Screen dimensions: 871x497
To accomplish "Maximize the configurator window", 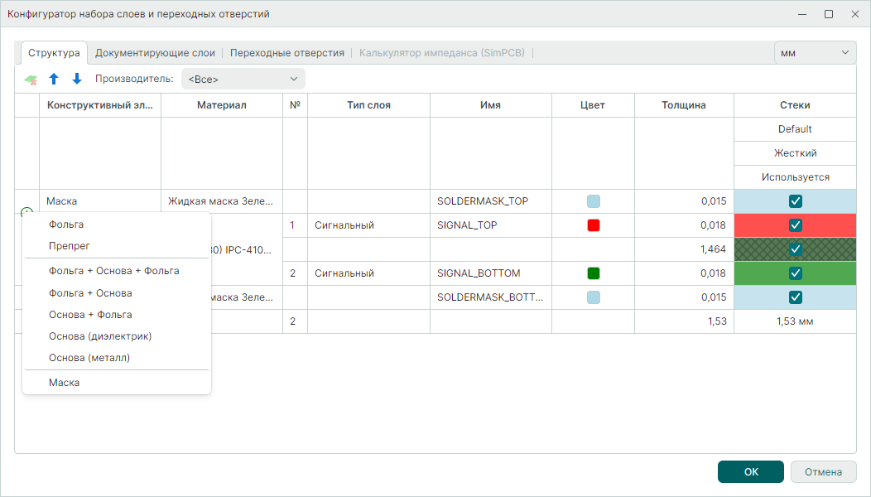I will click(828, 14).
